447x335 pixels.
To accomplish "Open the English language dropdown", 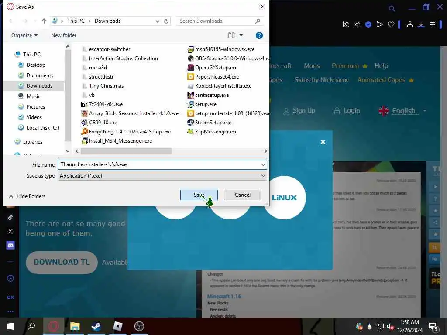I will [x=402, y=110].
